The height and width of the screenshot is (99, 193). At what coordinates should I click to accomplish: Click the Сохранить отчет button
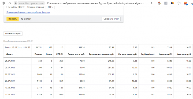tap(111, 19)
